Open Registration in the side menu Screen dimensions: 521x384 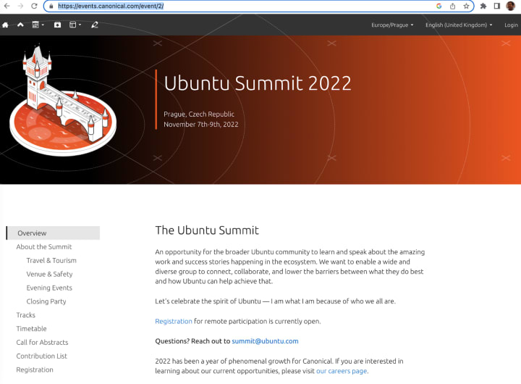[35, 370]
